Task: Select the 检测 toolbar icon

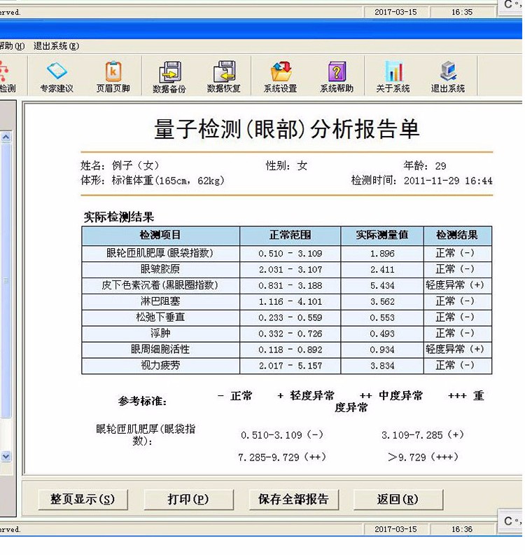Action: point(6,76)
